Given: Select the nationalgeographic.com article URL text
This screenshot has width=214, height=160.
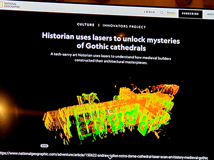Looking at the screenshot, I should coord(104,155).
